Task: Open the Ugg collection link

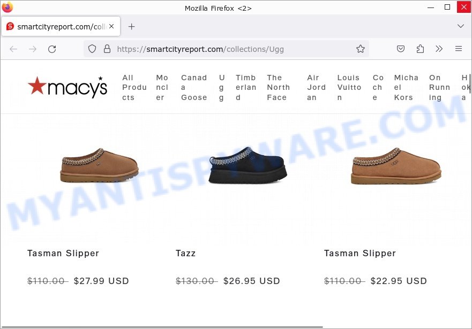Action: 222,87
